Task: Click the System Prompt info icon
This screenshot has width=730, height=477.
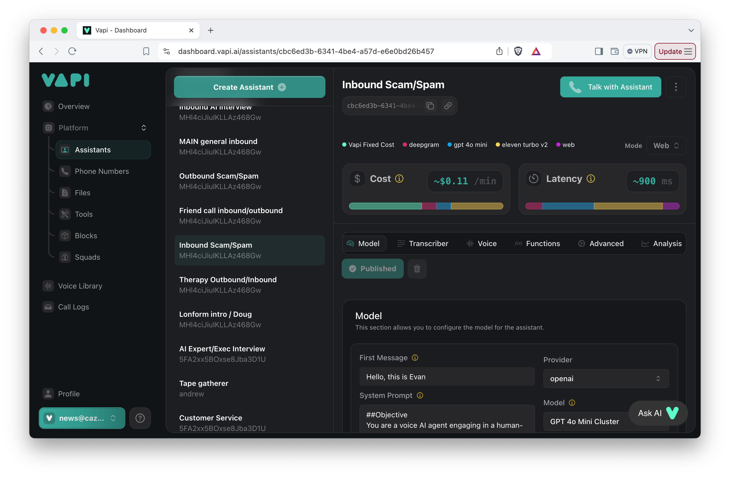Action: point(420,396)
